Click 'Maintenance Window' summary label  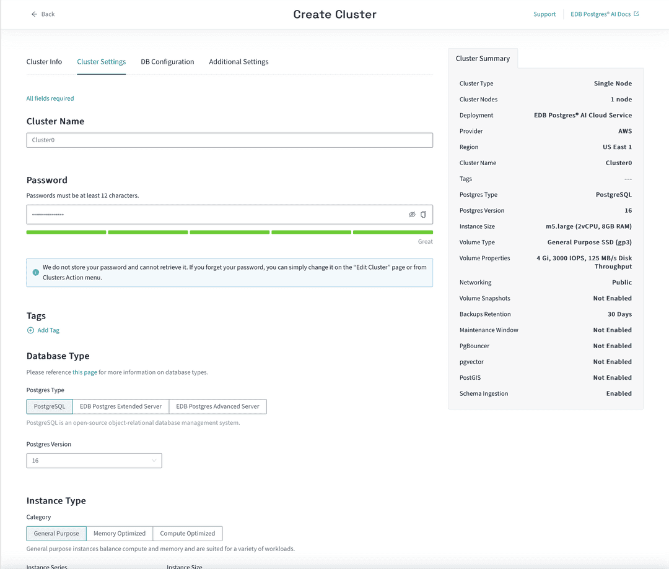click(x=489, y=330)
